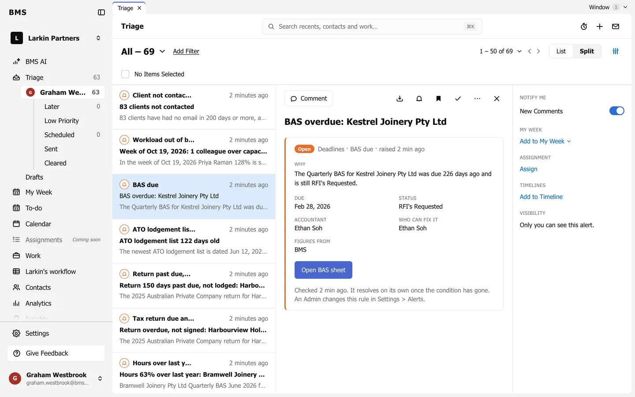Open the more options ellipsis menu

pos(477,98)
